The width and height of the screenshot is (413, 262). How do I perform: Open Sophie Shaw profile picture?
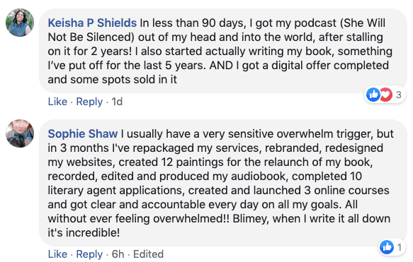(x=20, y=133)
